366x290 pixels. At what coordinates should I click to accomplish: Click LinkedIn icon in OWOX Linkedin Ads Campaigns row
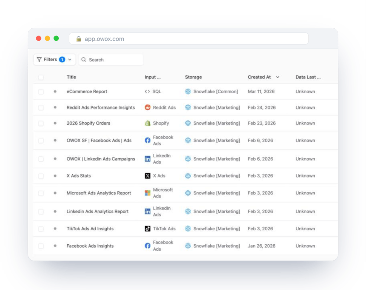[147, 159]
